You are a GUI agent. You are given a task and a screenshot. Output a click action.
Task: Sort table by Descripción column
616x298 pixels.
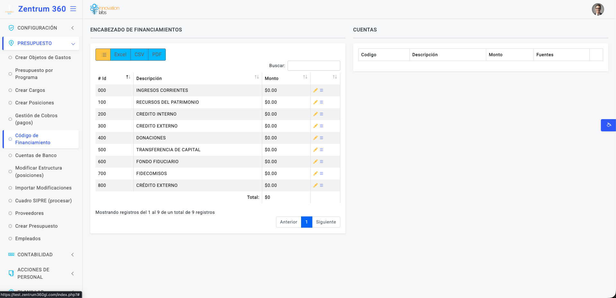pos(198,78)
